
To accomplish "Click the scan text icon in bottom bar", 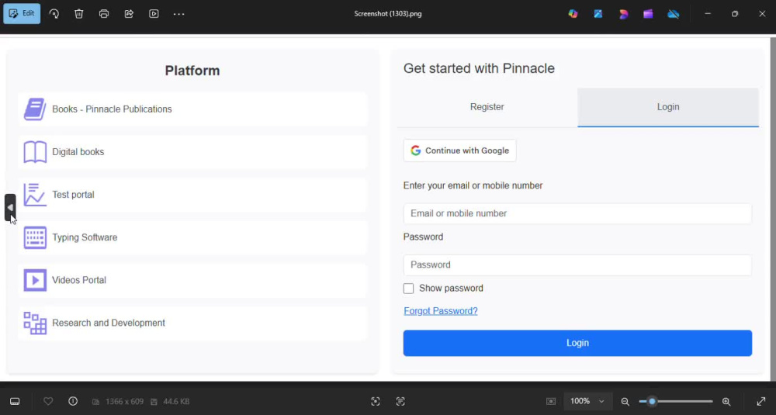I will coord(400,401).
